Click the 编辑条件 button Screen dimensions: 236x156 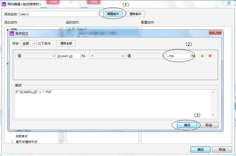coord(113,14)
